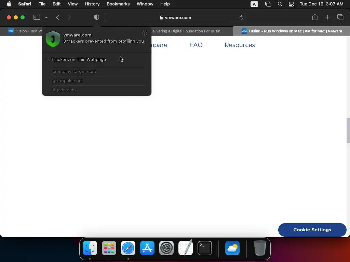This screenshot has width=350, height=262.
Task: Go back to the previous page
Action: click(x=57, y=17)
